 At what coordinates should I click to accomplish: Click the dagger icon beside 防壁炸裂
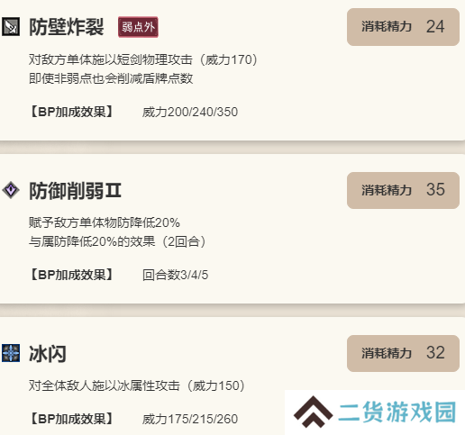pyautogui.click(x=11, y=27)
